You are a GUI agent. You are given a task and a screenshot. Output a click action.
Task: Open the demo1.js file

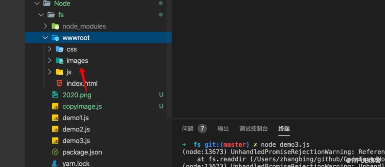(x=75, y=118)
